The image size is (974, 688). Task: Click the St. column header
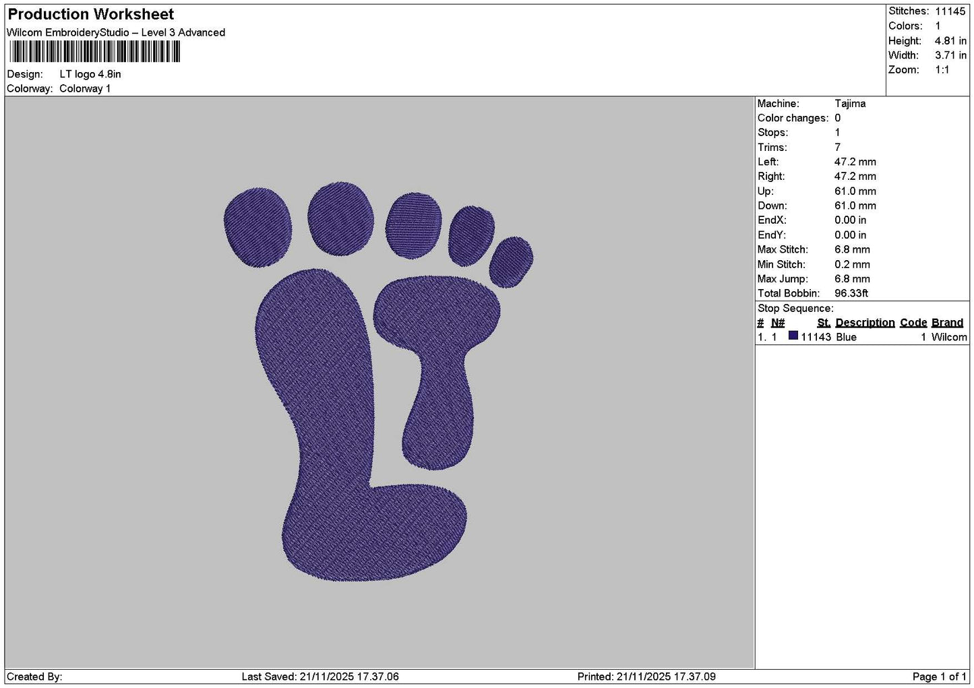(x=824, y=322)
